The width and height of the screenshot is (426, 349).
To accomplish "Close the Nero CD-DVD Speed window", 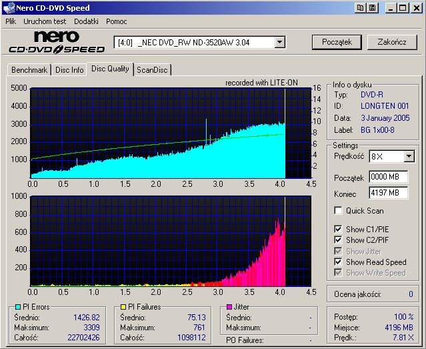I will pyautogui.click(x=416, y=8).
